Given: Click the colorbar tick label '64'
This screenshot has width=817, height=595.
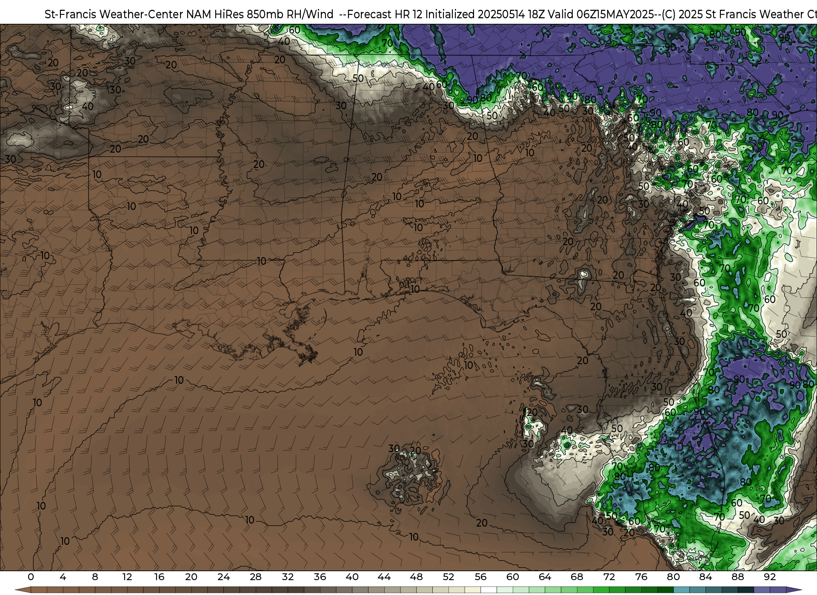Looking at the screenshot, I should click(x=545, y=577).
